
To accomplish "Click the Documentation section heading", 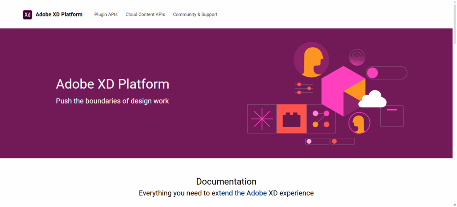I will coord(226,182).
